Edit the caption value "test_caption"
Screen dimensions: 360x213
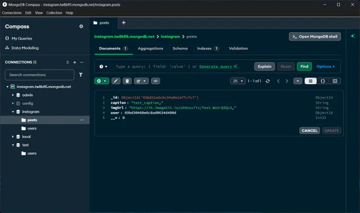point(147,103)
